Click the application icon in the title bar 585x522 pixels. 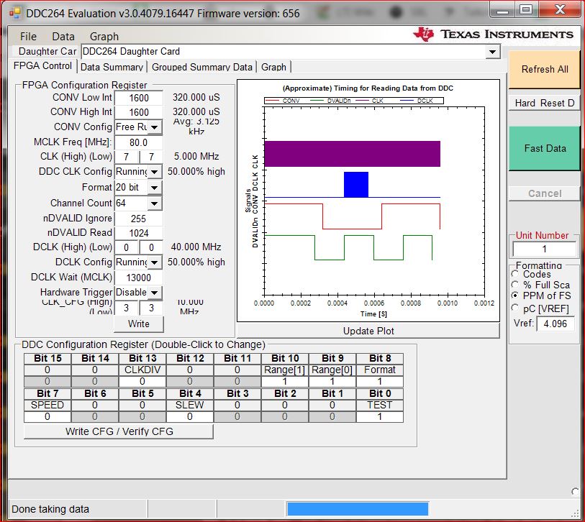(15, 14)
